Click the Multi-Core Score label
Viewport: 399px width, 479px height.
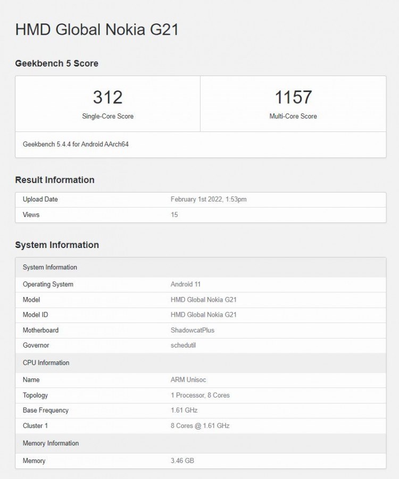coord(293,116)
